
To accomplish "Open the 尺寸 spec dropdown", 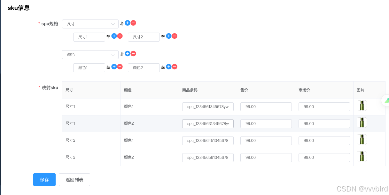I will click(90, 24).
